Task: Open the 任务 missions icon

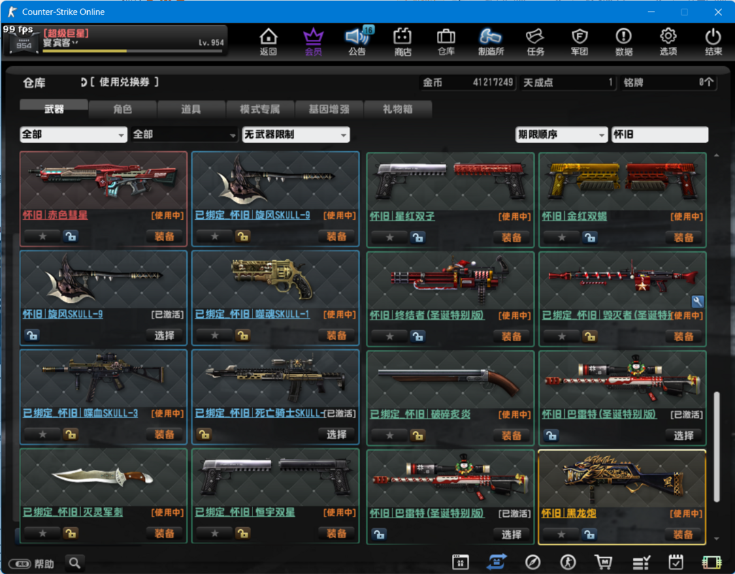Action: (536, 42)
